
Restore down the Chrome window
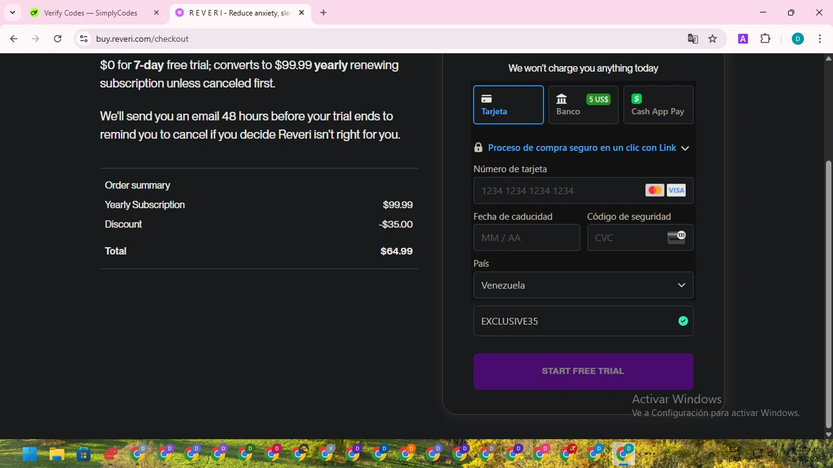click(x=791, y=12)
